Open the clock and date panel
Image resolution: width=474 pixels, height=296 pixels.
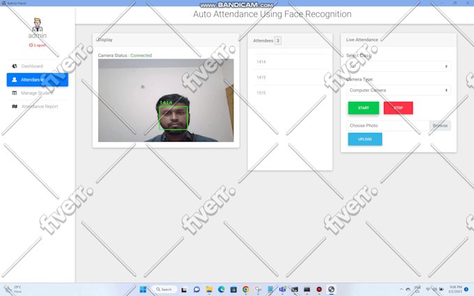[455, 289]
